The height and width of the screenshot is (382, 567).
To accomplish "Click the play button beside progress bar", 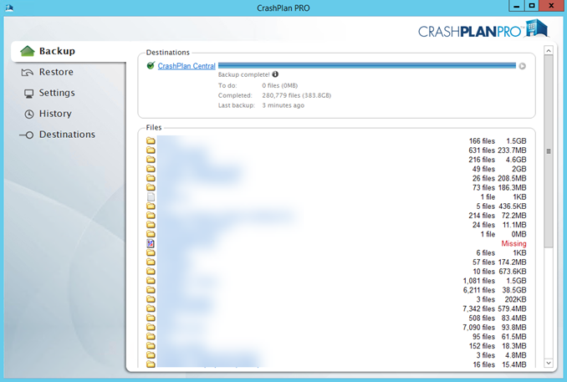I will 522,66.
